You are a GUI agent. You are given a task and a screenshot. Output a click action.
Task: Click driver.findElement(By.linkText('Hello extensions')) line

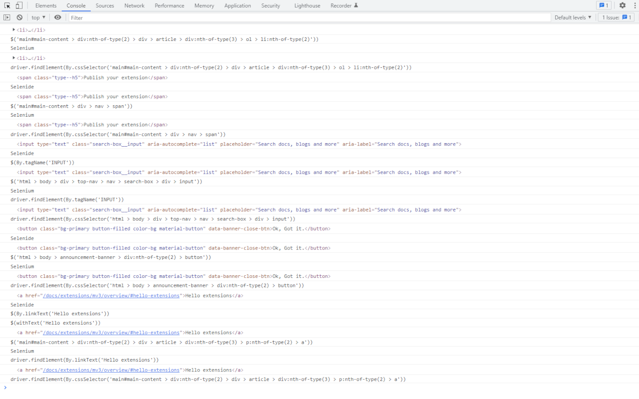84,360
